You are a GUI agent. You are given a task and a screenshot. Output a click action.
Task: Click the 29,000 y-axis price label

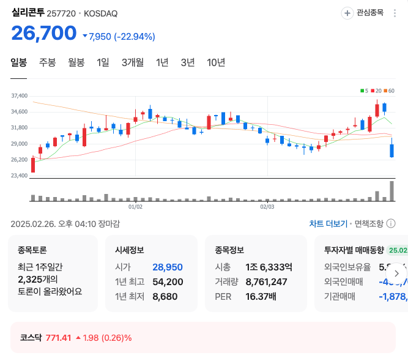click(x=19, y=144)
